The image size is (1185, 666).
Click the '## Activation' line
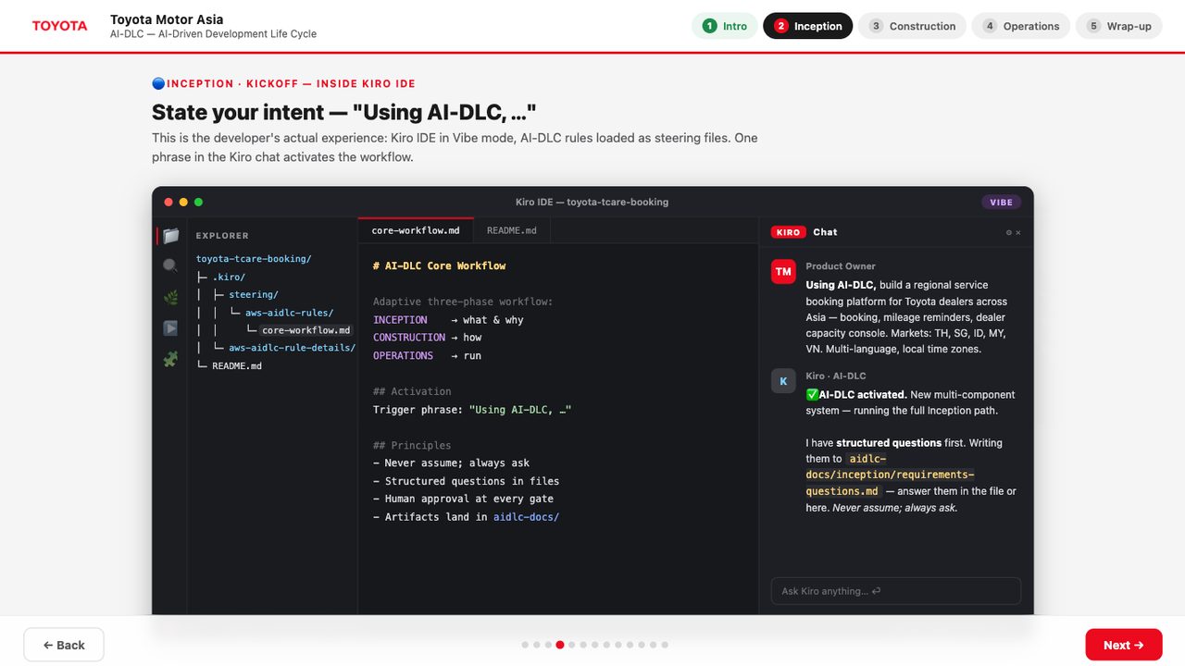tap(412, 391)
